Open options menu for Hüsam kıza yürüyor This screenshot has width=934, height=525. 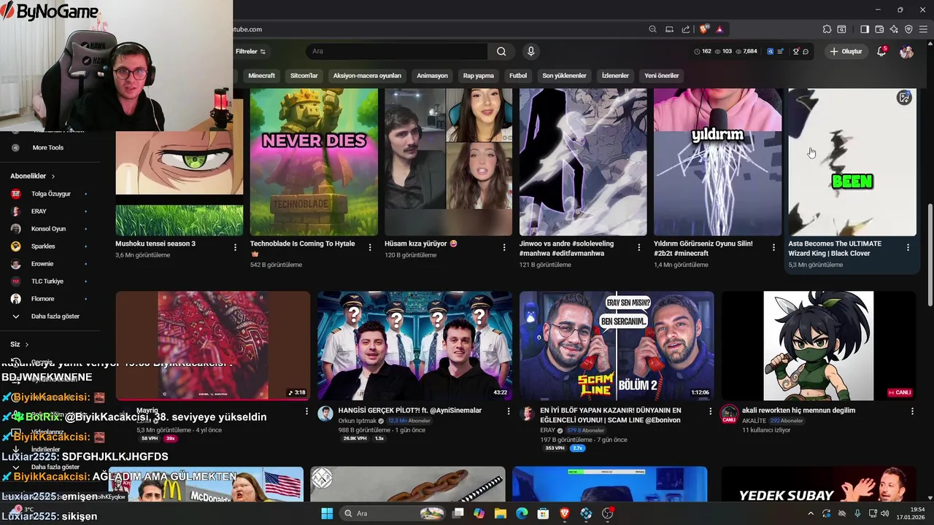coord(504,248)
